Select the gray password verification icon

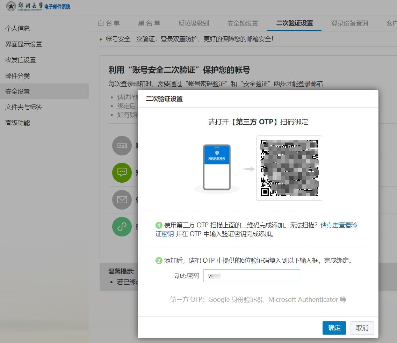[x=122, y=146]
